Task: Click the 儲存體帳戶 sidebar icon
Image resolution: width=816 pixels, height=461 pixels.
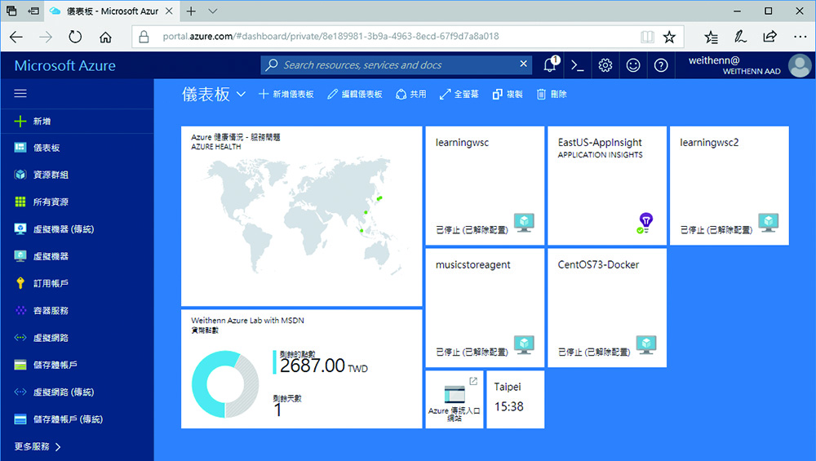Action: pyautogui.click(x=20, y=365)
